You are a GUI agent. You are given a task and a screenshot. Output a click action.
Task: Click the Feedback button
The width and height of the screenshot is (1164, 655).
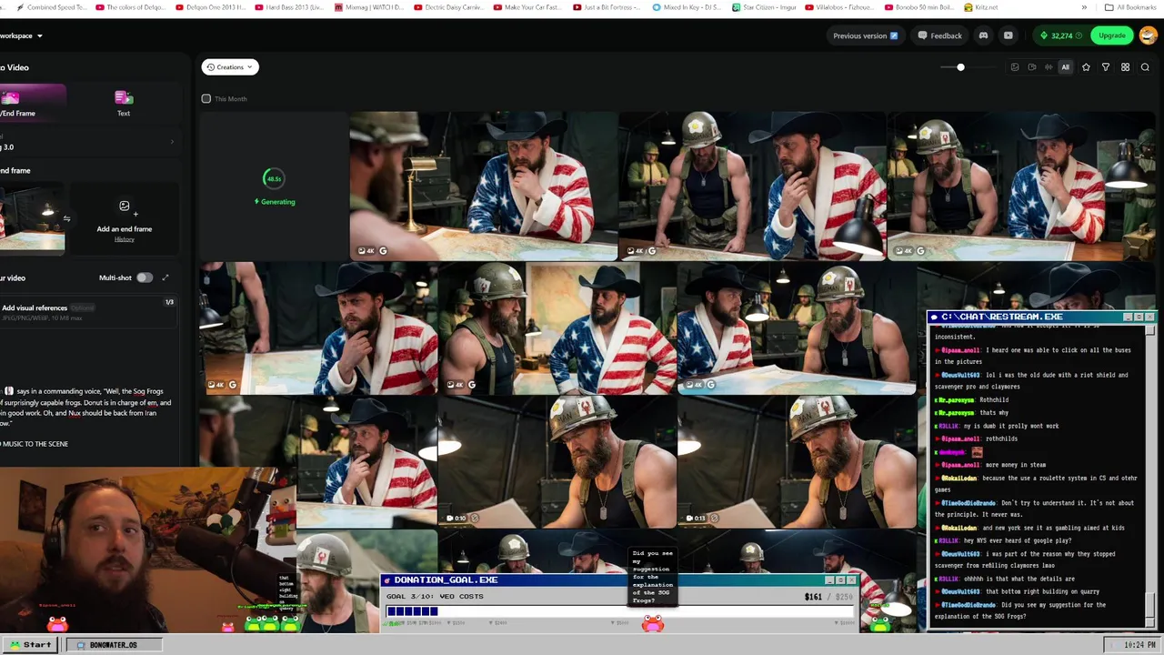pyautogui.click(x=939, y=35)
